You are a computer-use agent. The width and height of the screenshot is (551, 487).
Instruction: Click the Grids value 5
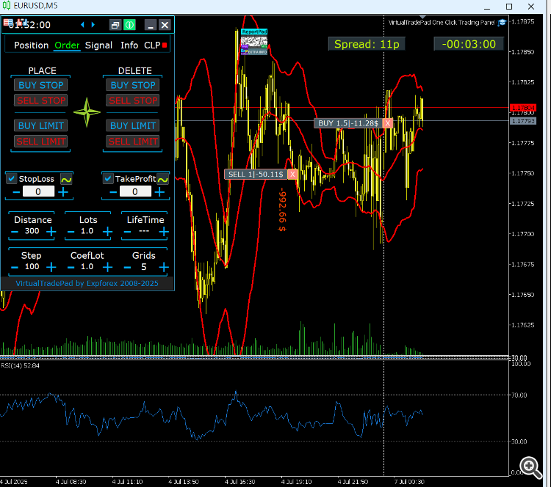(x=144, y=267)
